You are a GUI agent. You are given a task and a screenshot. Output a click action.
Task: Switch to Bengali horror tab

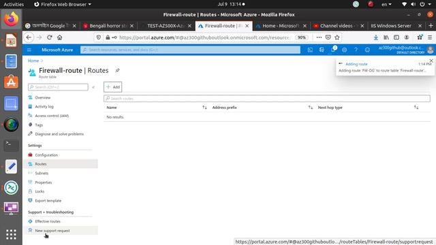108,26
